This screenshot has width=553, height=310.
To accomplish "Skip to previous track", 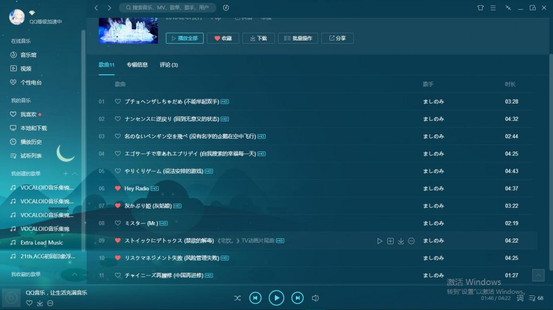I will 255,298.
